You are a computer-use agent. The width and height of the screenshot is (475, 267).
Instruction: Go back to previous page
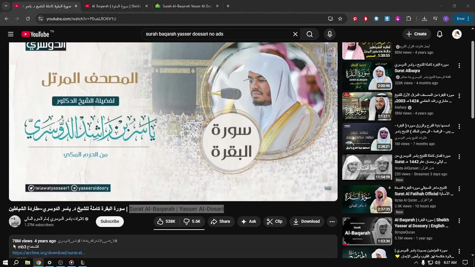click(x=7, y=19)
